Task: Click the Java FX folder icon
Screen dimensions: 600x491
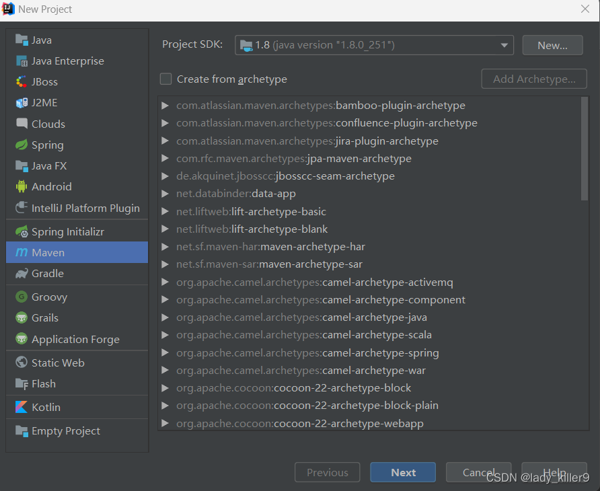Action: [22, 165]
